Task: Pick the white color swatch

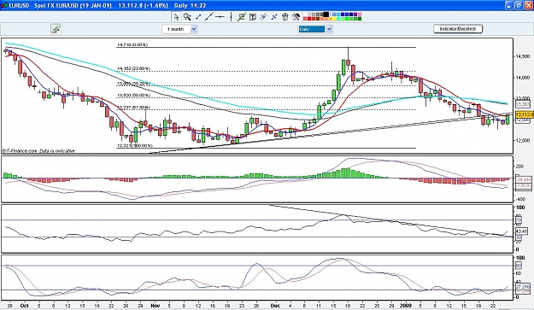Action: tap(305, 15)
